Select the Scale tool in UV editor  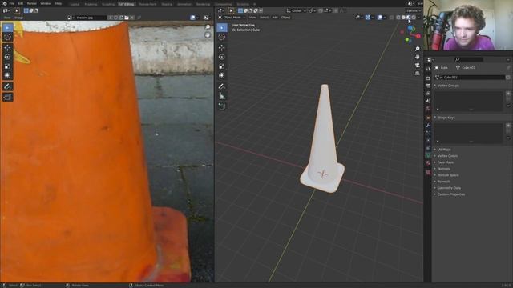point(7,66)
